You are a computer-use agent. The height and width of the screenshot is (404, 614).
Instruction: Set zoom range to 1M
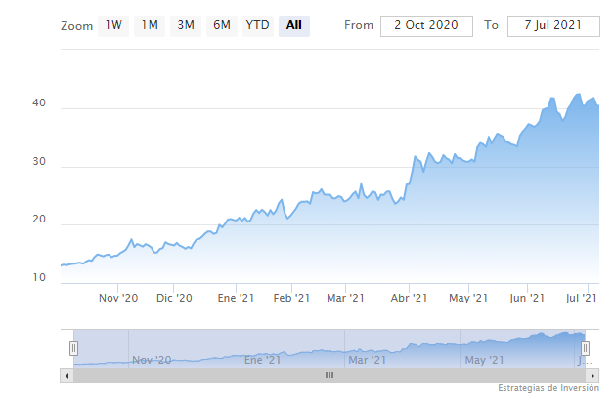tap(150, 26)
